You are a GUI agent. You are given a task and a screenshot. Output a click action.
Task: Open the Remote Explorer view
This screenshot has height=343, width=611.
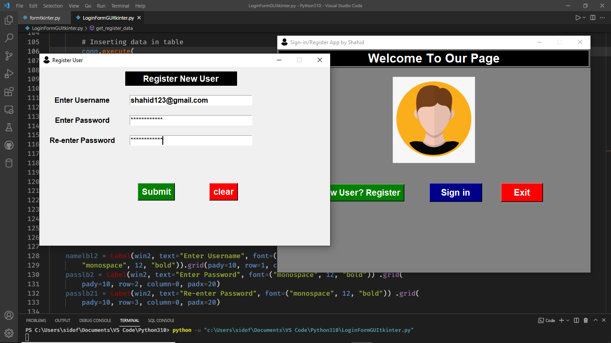click(x=9, y=109)
